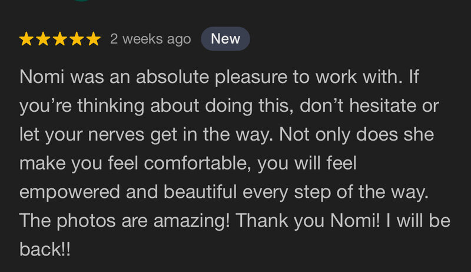
Task: Click the '2 weeks ago' timestamp
Action: click(x=151, y=39)
